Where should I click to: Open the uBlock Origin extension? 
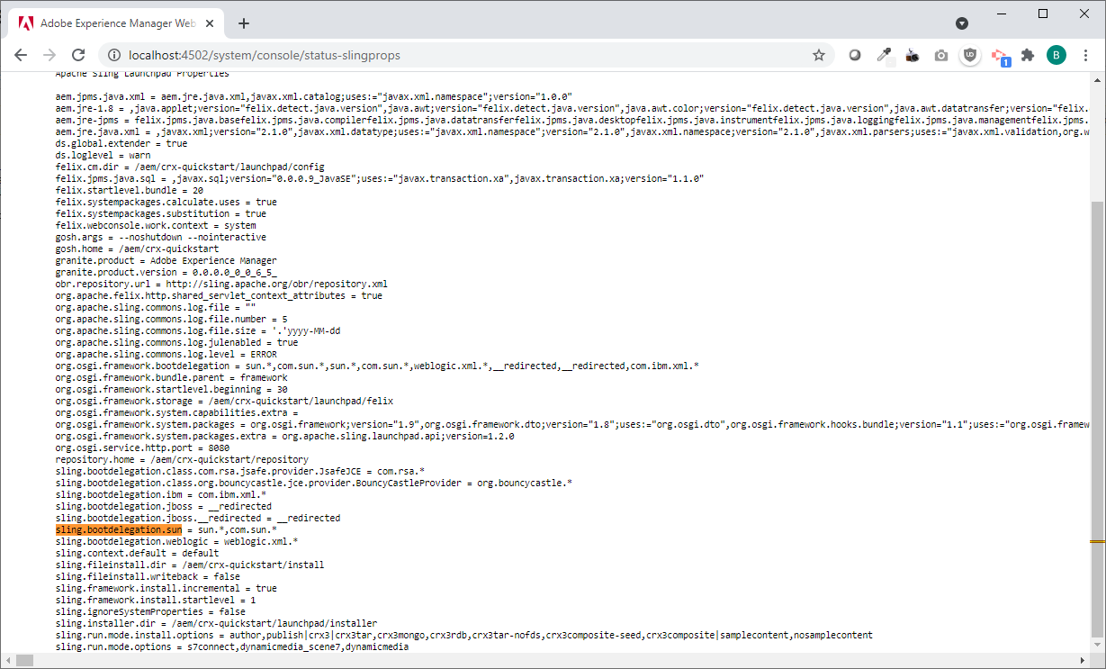pyautogui.click(x=970, y=55)
